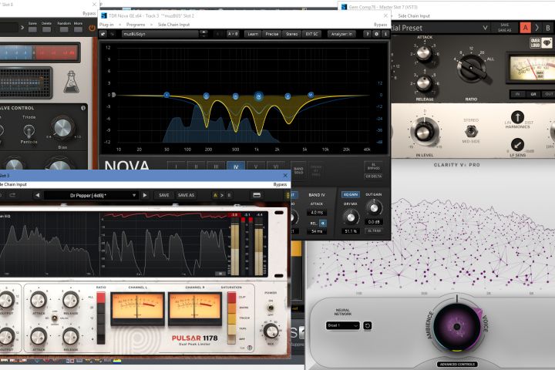Toggle Bypass in TDR Nova window
This screenshot has height=370, width=555.
coord(380,25)
